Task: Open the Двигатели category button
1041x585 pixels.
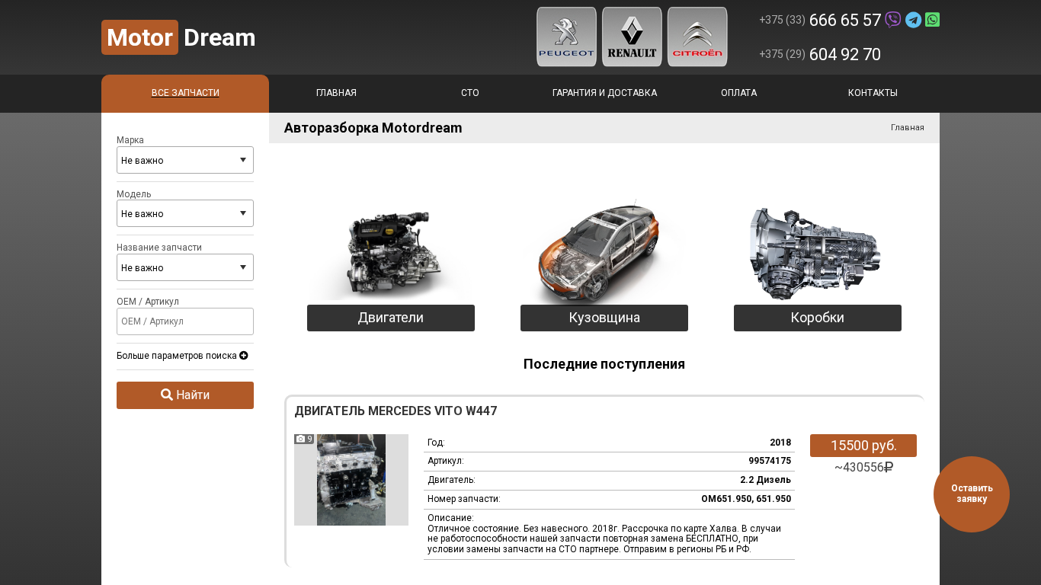Action: [x=391, y=318]
